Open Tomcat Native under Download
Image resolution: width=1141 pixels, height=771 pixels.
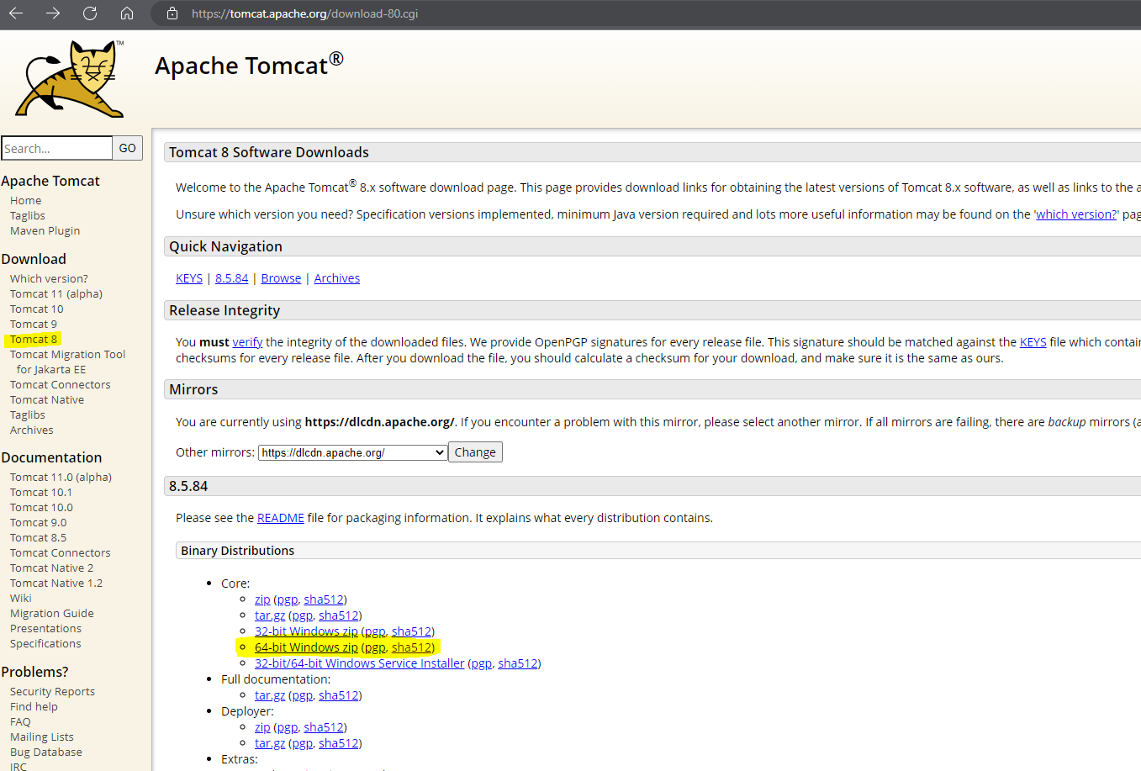pyautogui.click(x=47, y=399)
